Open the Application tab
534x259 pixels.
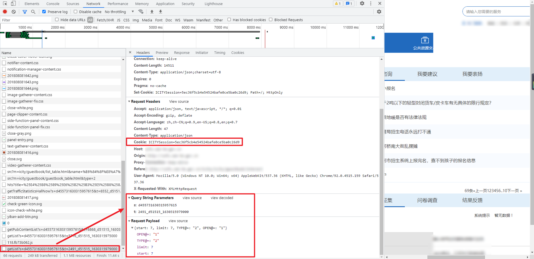[x=165, y=4]
